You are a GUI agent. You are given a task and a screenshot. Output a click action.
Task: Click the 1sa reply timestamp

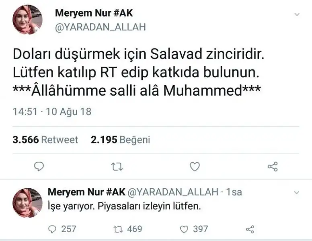click(234, 192)
